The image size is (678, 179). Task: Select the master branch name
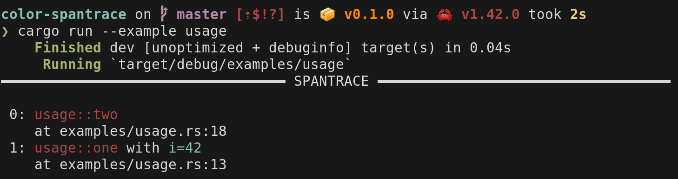click(202, 14)
